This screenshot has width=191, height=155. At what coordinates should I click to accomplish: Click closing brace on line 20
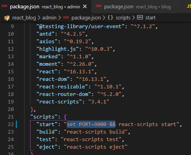(32, 109)
